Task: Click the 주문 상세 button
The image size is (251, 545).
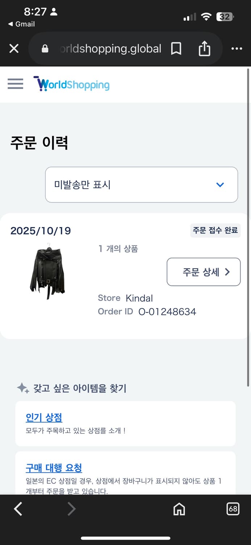Action: pos(204,272)
